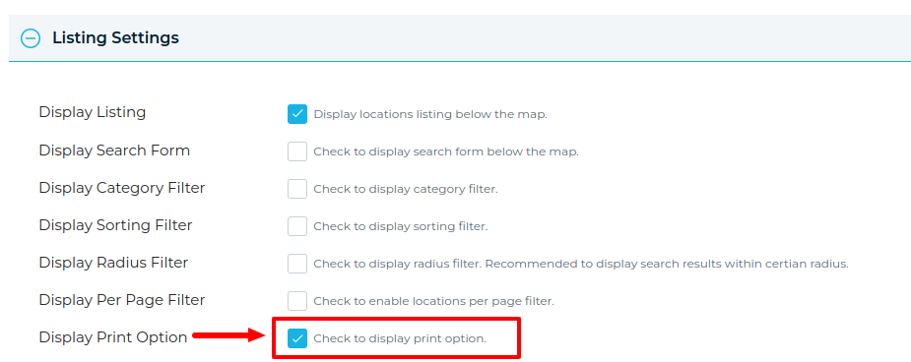Check the Display Radius Filter box

(296, 264)
